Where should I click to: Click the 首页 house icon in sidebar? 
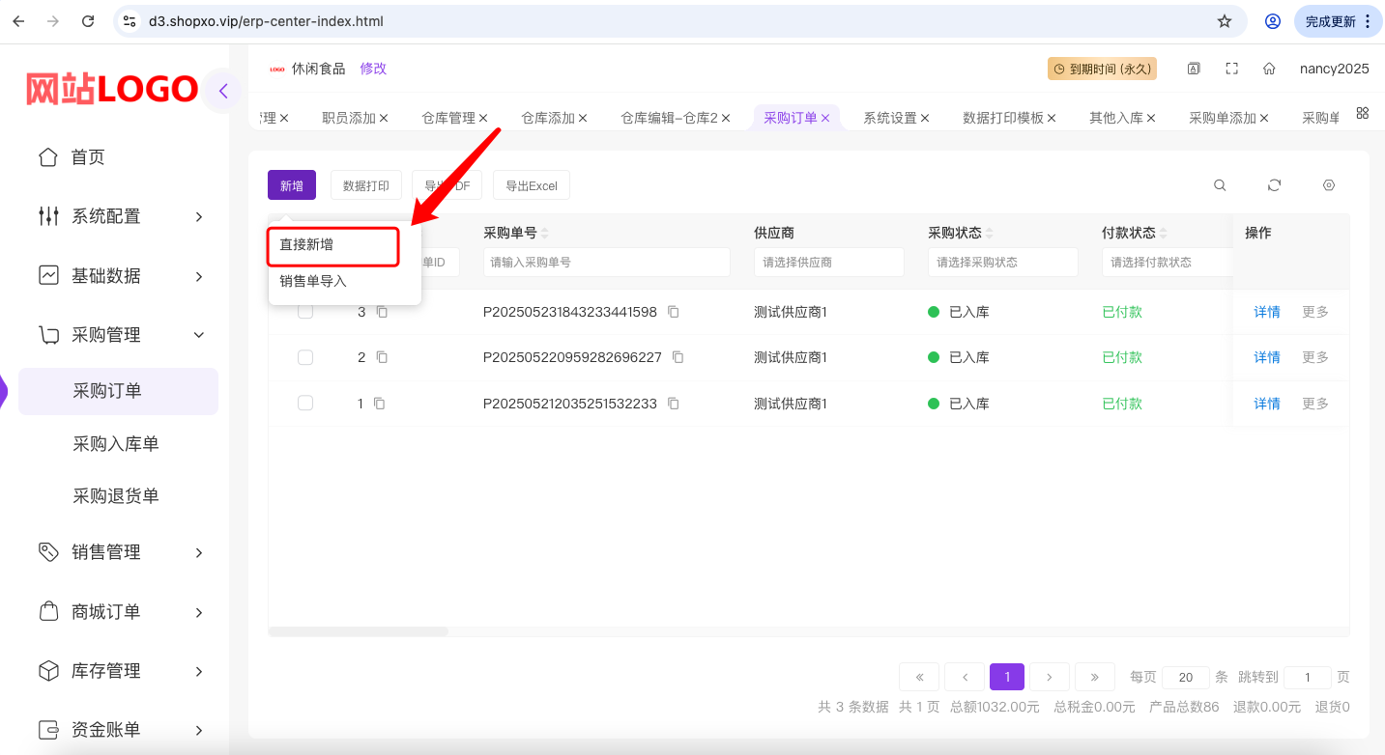point(47,157)
